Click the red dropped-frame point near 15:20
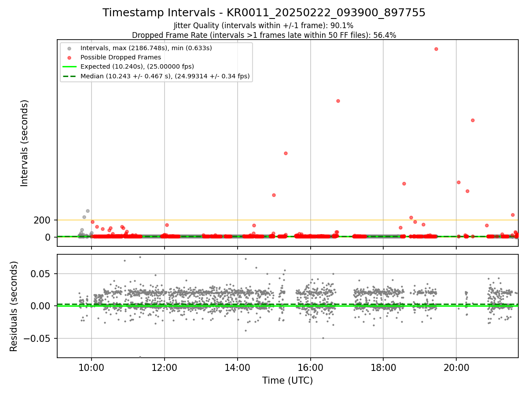 pyautogui.click(x=286, y=153)
